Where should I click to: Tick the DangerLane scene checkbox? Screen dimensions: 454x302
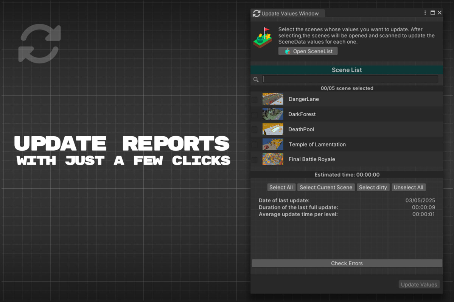(x=255, y=99)
